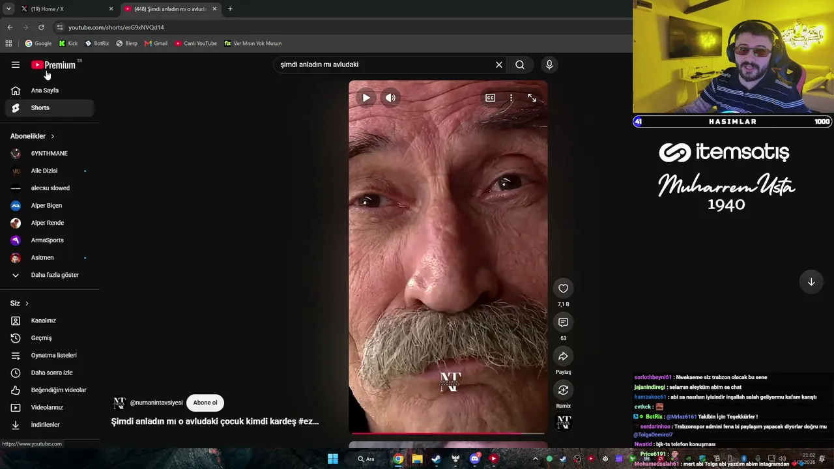Open alecsu slowed subscription

tap(50, 188)
